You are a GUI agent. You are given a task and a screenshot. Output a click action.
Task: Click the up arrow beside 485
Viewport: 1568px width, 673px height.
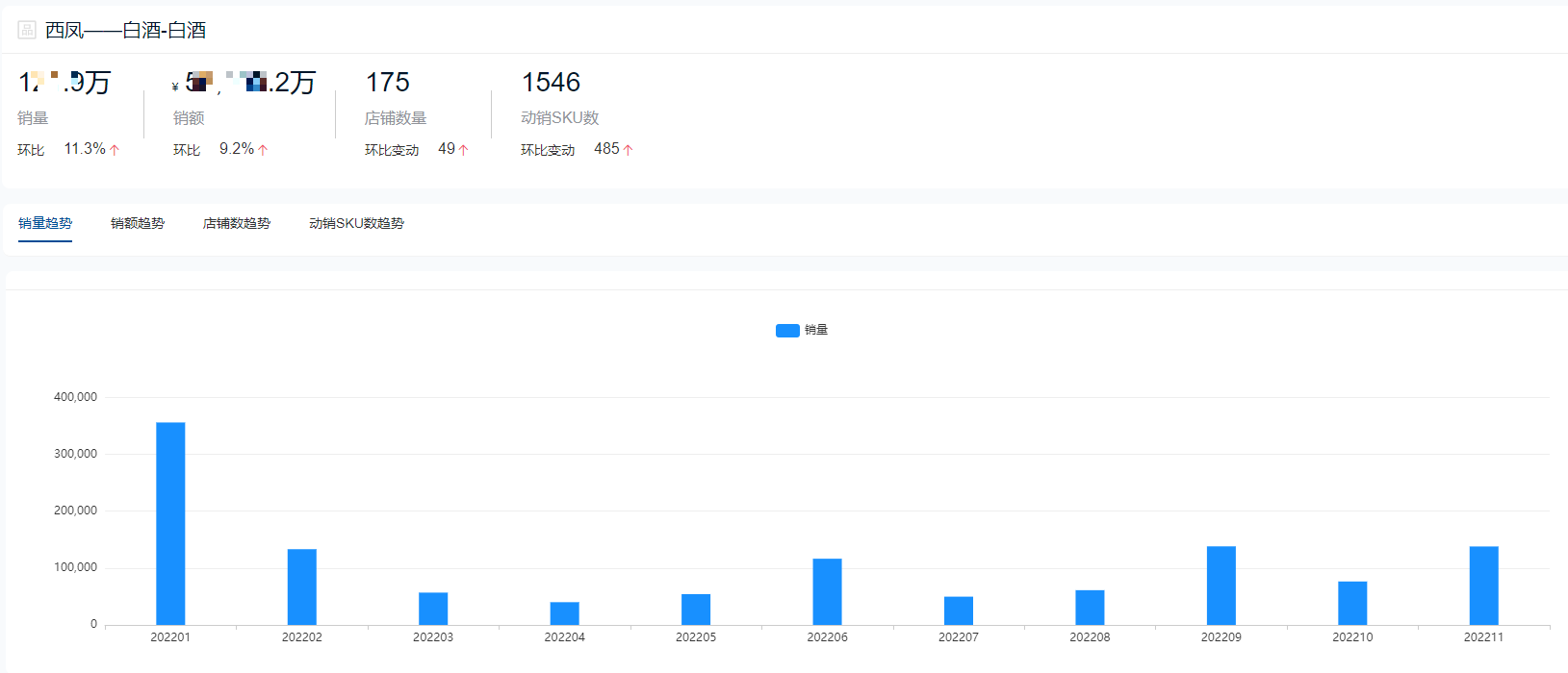tap(628, 150)
